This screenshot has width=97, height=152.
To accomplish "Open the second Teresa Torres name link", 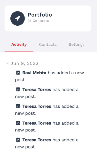I will pyautogui.click(x=37, y=106).
